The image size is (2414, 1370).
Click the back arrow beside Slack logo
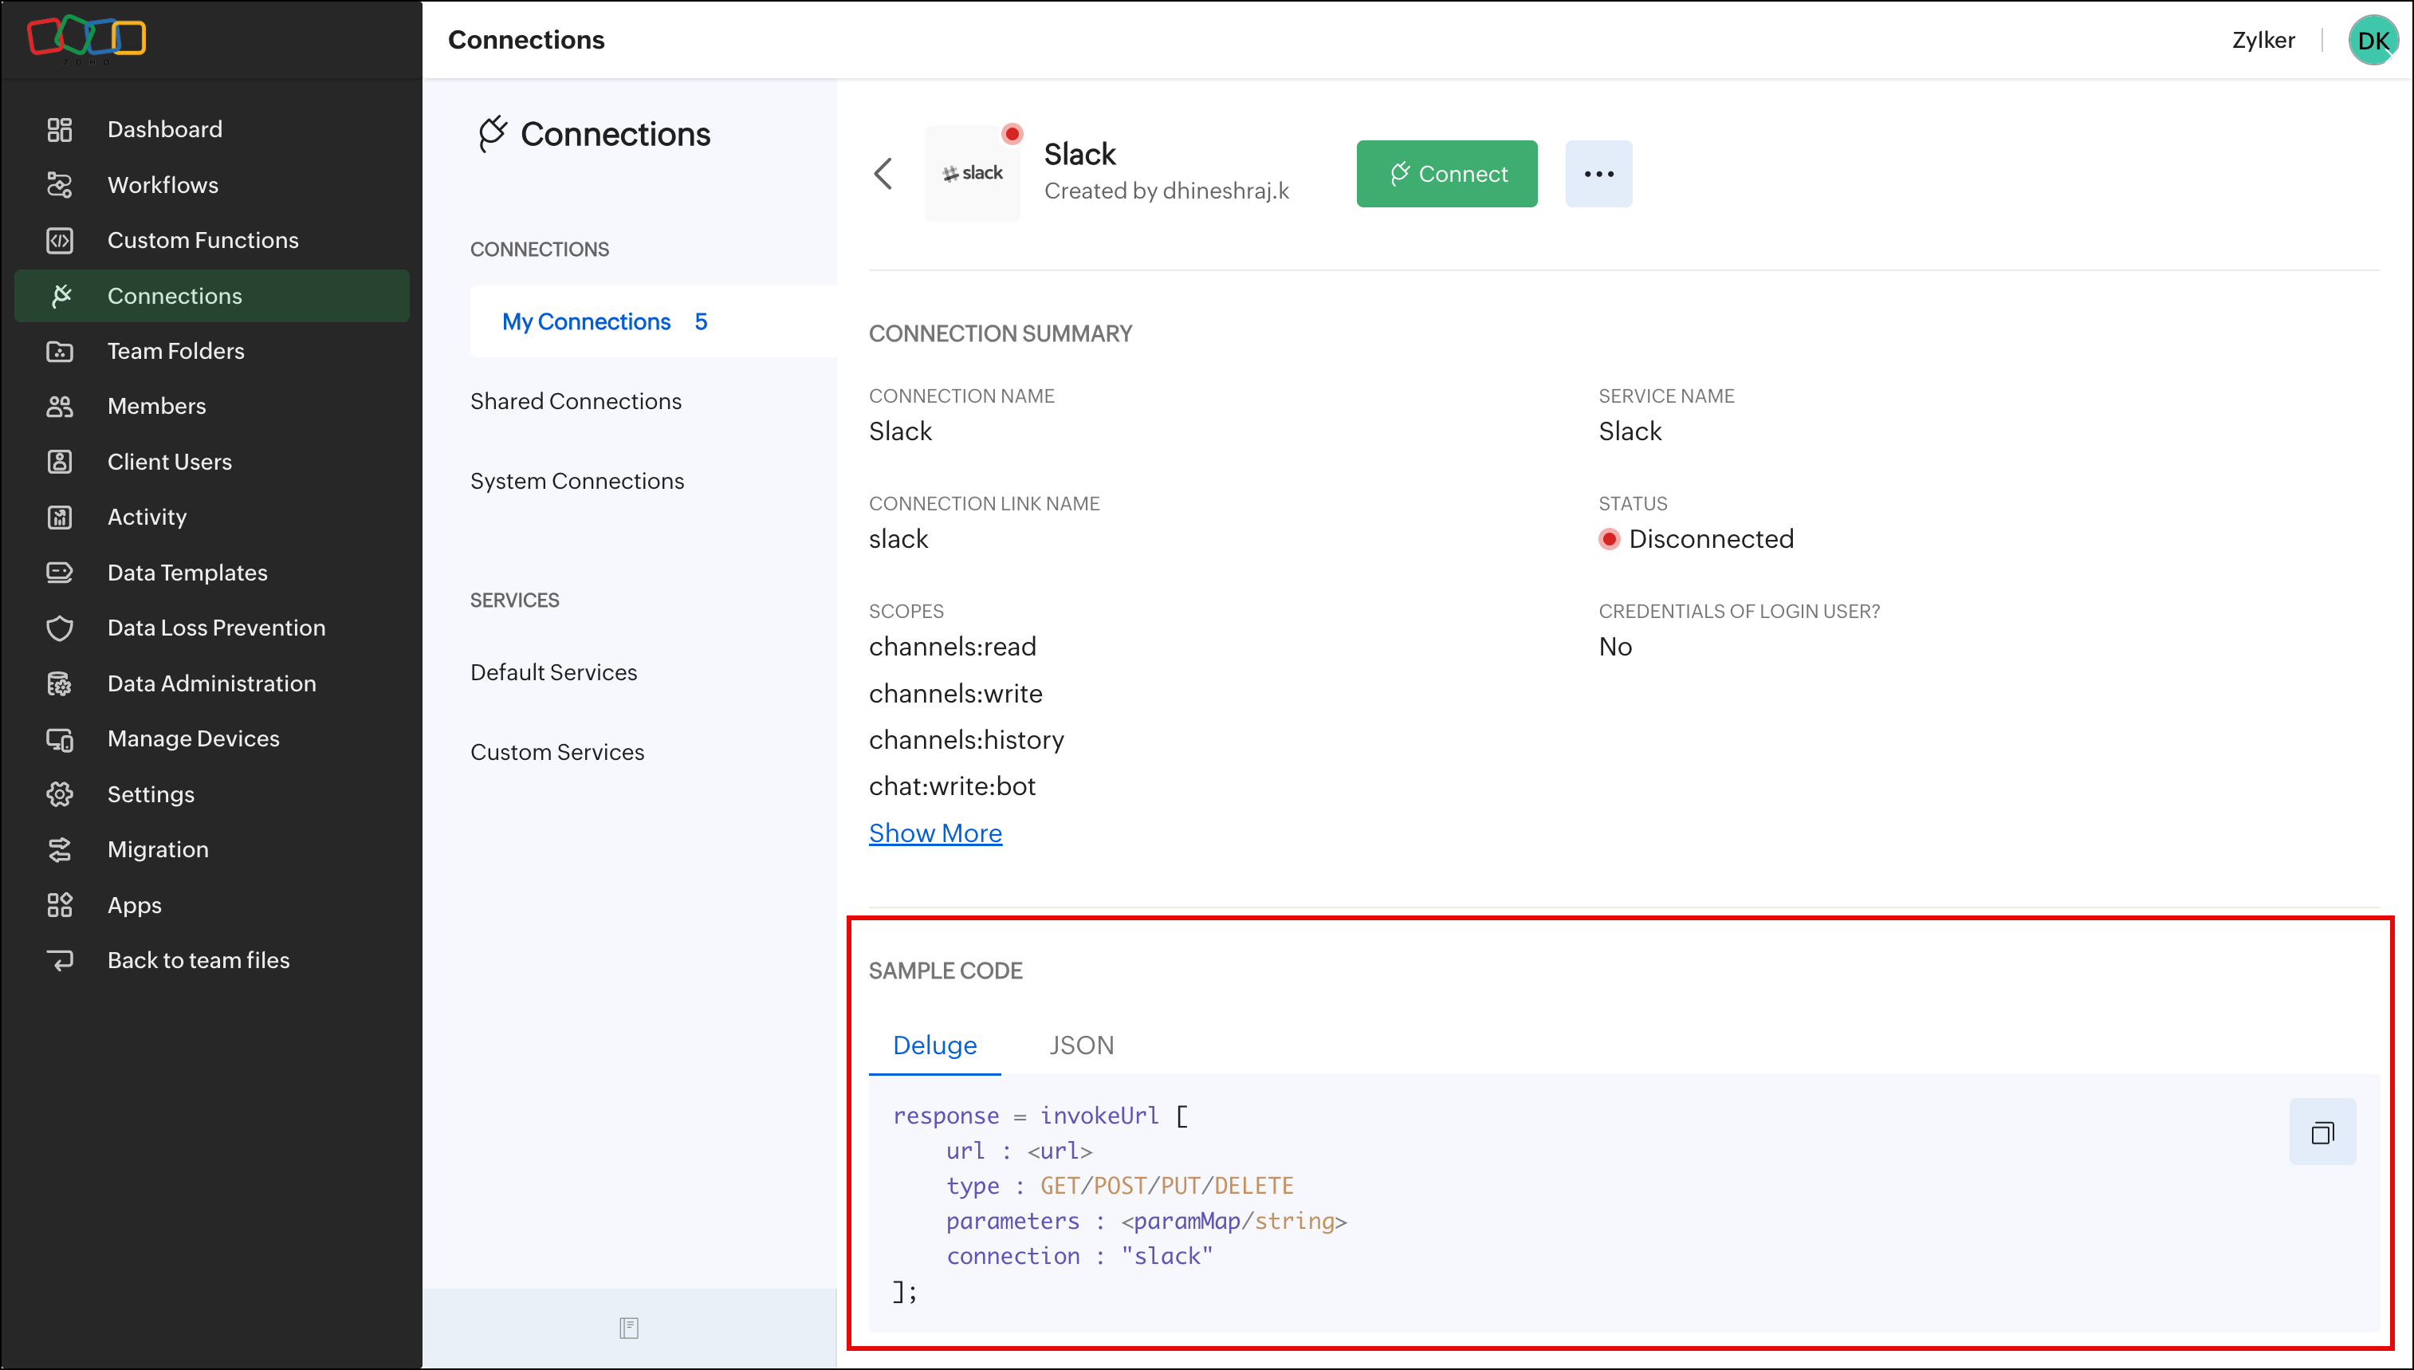point(882,173)
